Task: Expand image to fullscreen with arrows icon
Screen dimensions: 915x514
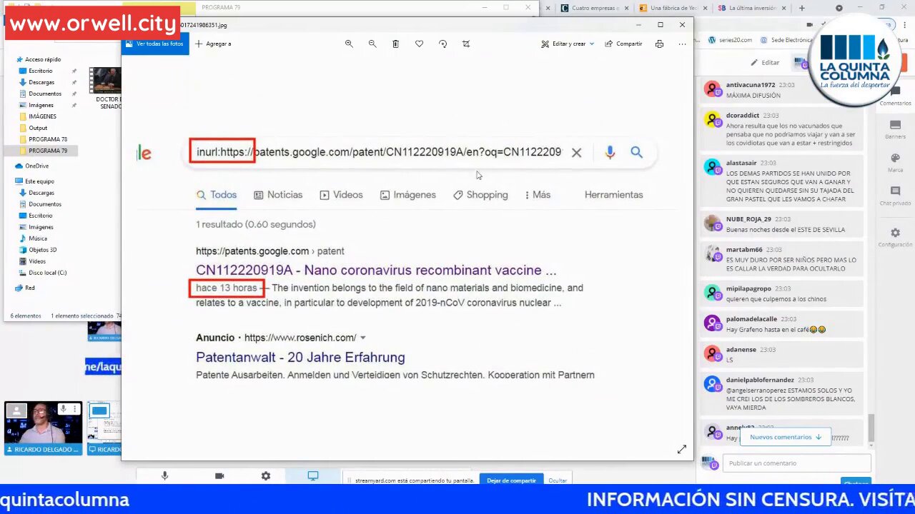Action: pyautogui.click(x=681, y=449)
